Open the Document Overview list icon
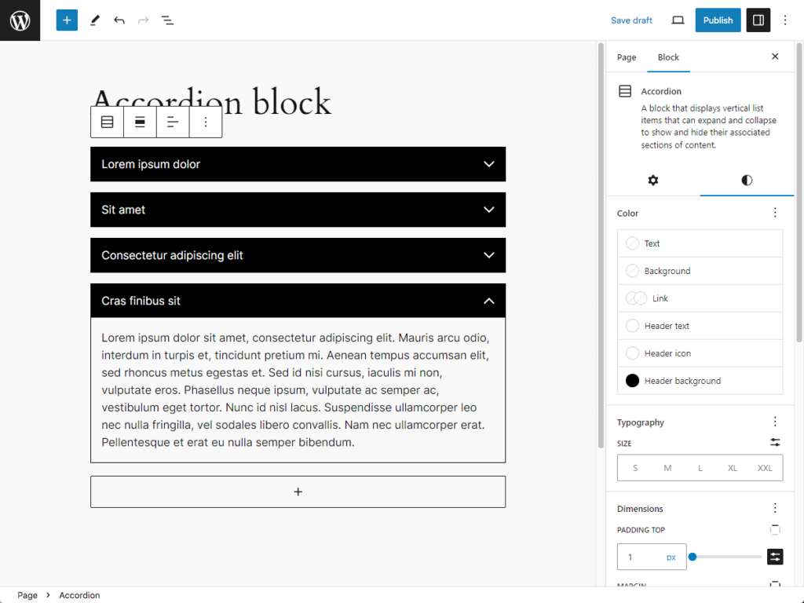 tap(167, 20)
